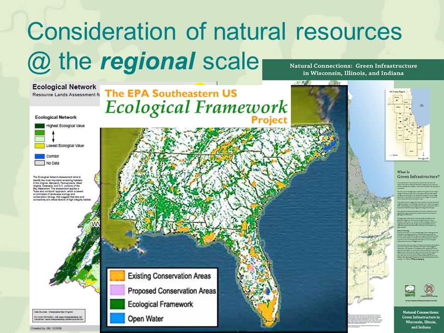Click the orange Existing Conservation Areas swatch

pyautogui.click(x=117, y=275)
